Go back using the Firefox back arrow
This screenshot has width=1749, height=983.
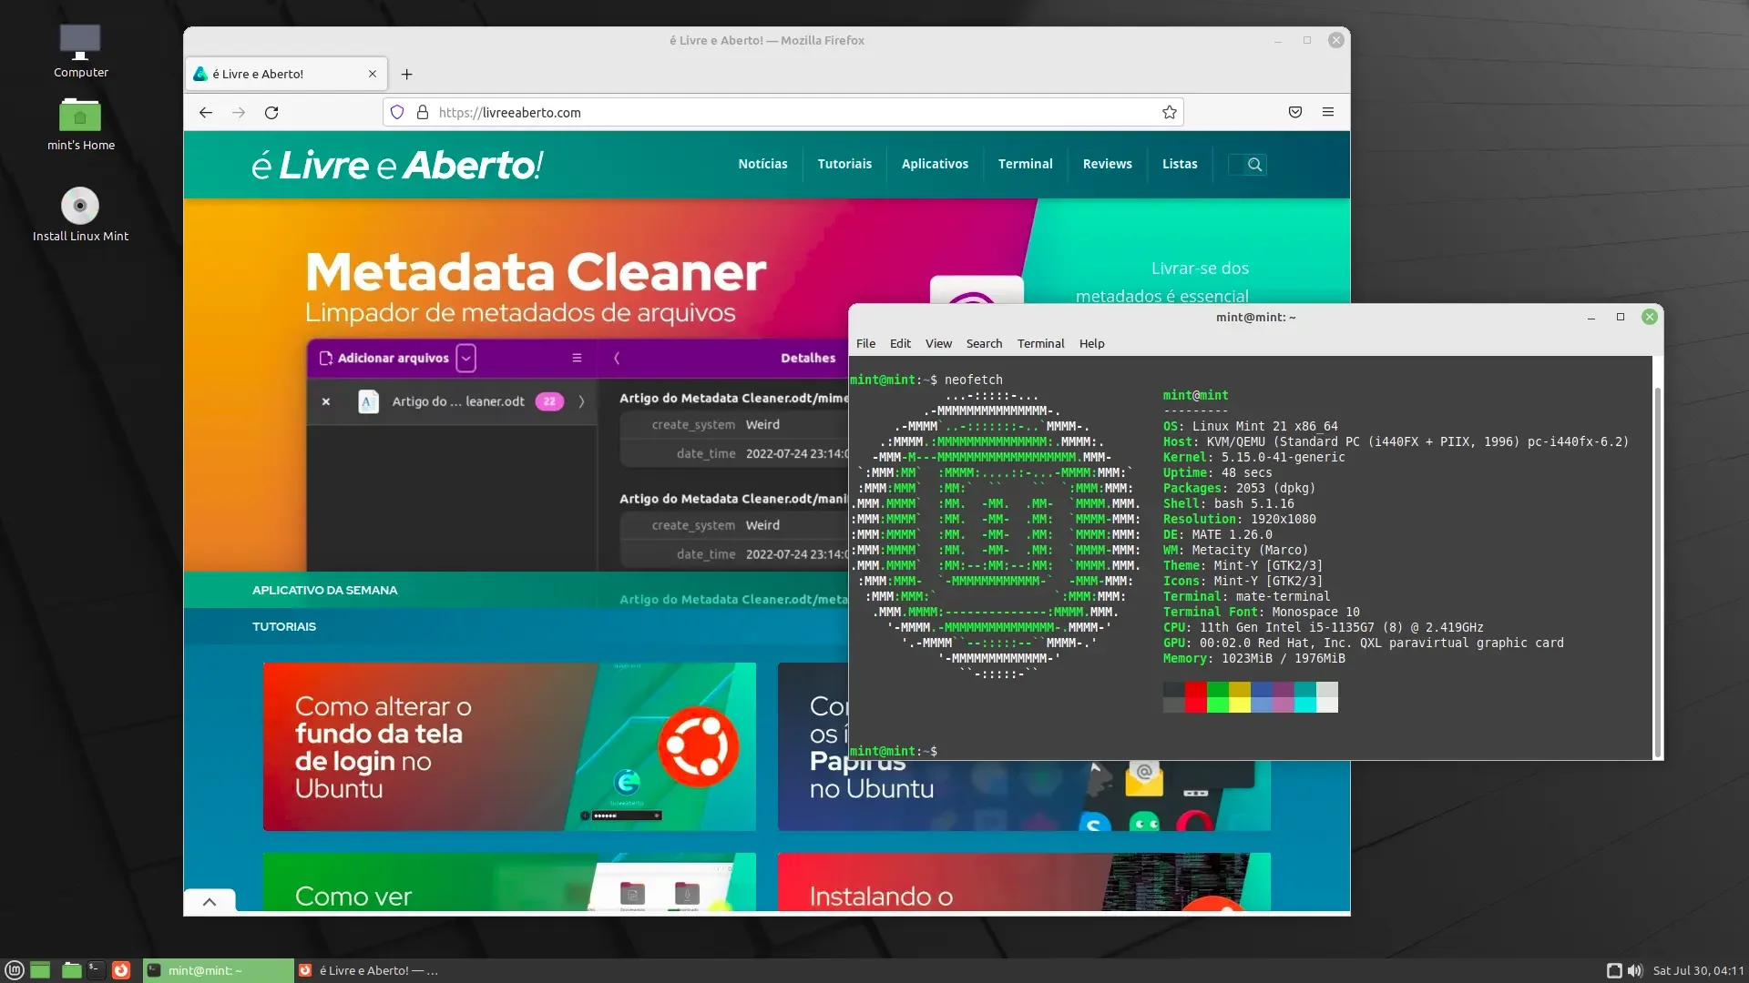(206, 113)
